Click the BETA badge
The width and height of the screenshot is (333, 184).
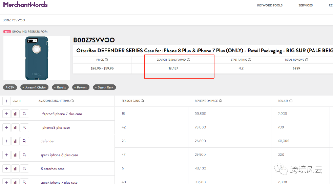7,32
